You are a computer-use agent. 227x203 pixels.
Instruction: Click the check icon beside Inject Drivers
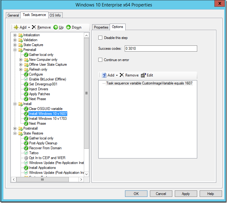point(26,89)
